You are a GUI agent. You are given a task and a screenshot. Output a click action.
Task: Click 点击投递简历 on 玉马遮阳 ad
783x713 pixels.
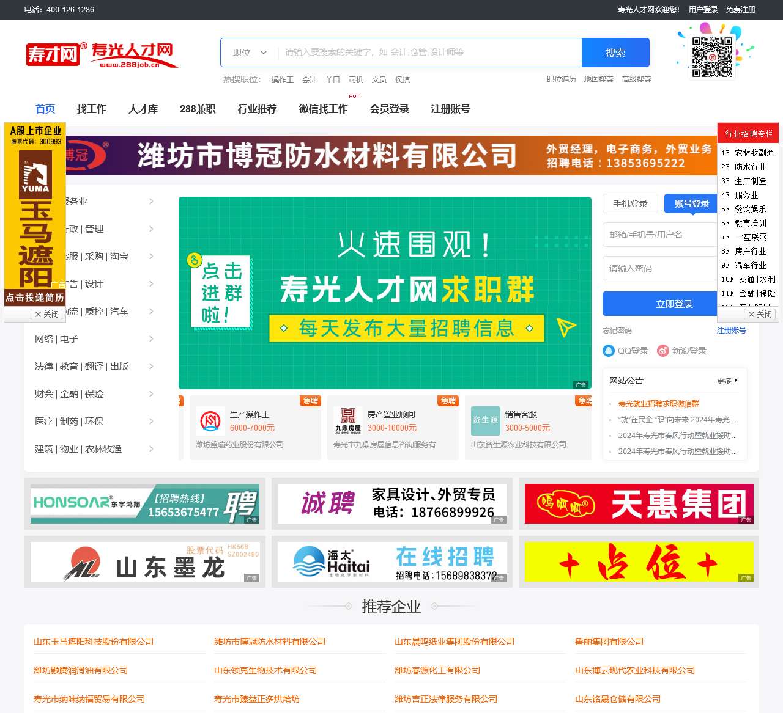(35, 298)
